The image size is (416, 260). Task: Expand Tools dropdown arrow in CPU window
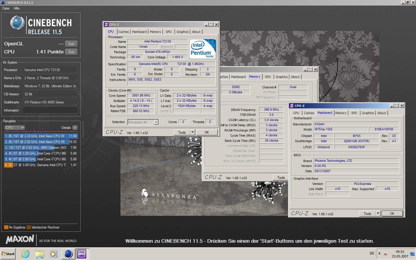pos(192,132)
